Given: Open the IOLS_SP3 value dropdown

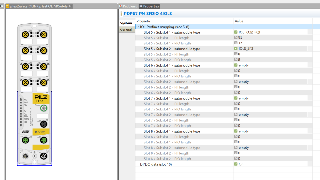Looking at the screenshot, I should (x=273, y=49).
